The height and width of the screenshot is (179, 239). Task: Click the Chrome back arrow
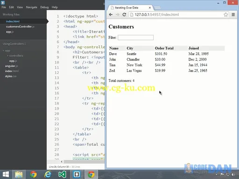click(x=111, y=14)
